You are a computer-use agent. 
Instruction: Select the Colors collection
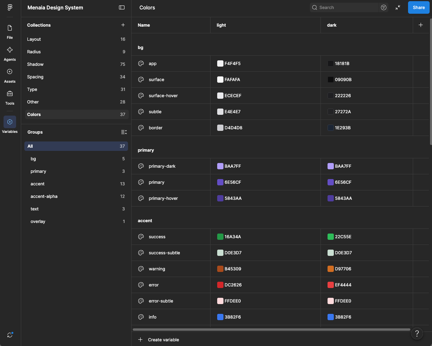tap(76, 114)
